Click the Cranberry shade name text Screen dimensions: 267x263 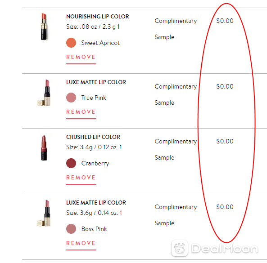[95, 163]
